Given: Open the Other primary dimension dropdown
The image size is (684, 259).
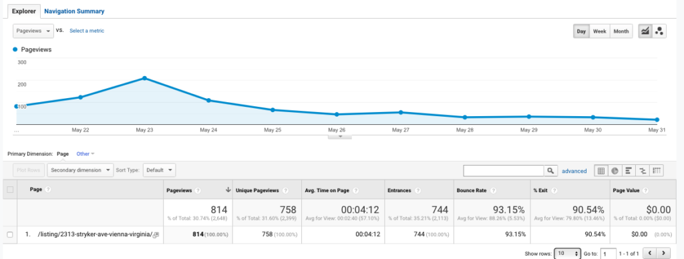Looking at the screenshot, I should click(85, 154).
